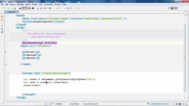Click the show whitespace characters icon
Viewport: 189px width, 106px height.
click(x=71, y=8)
